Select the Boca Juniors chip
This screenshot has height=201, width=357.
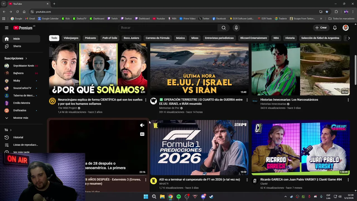131,38
